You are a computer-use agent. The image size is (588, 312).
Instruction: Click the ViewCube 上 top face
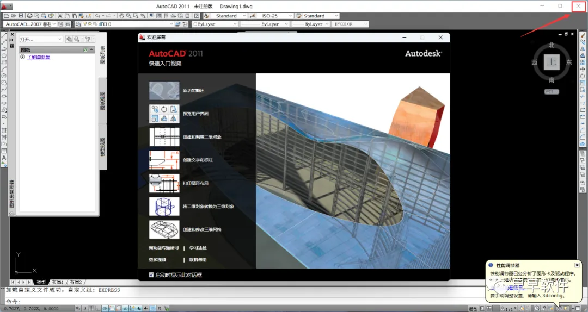click(x=552, y=62)
